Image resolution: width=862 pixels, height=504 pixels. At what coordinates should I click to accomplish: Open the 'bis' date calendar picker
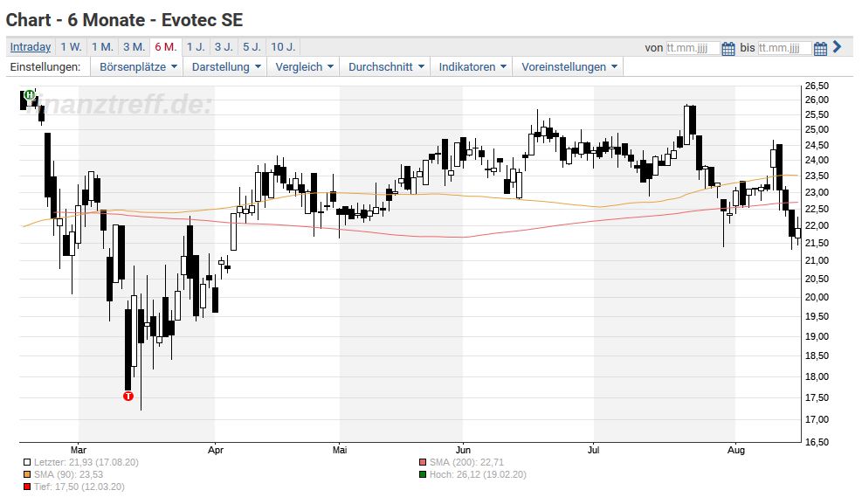point(820,48)
